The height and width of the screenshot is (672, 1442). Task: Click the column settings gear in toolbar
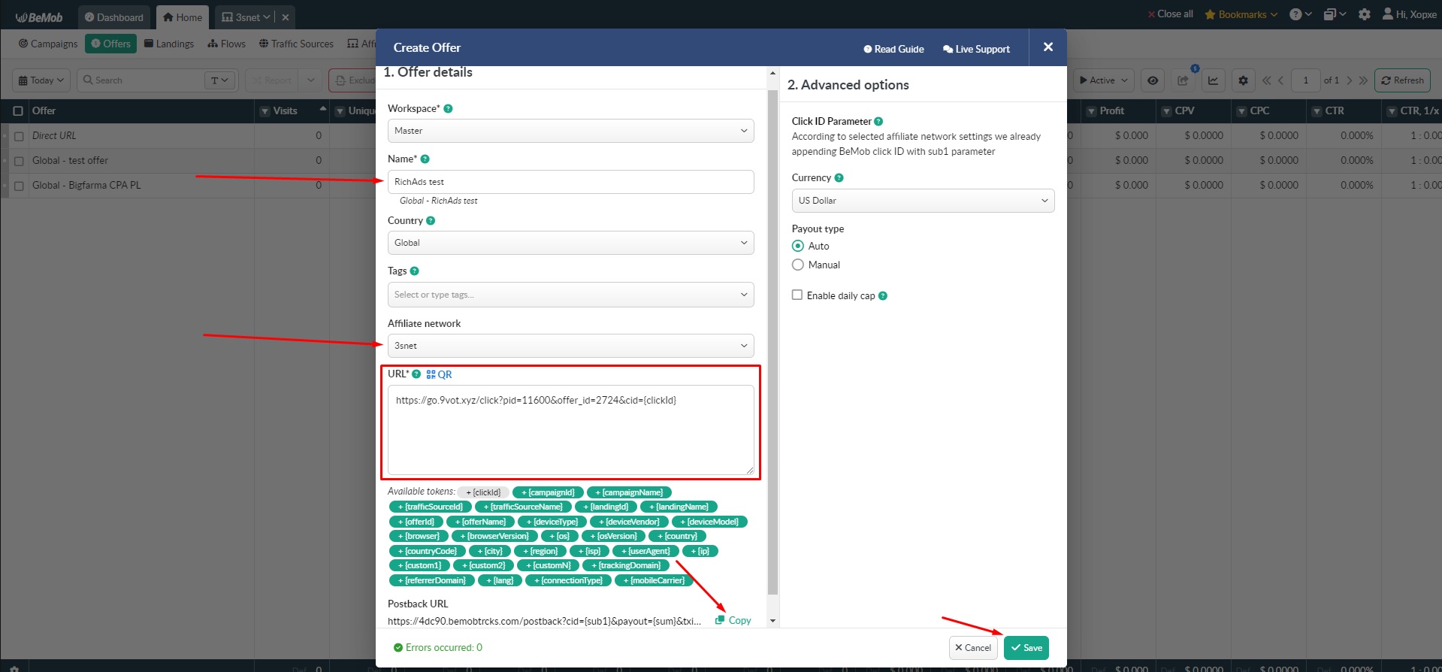pos(1243,80)
